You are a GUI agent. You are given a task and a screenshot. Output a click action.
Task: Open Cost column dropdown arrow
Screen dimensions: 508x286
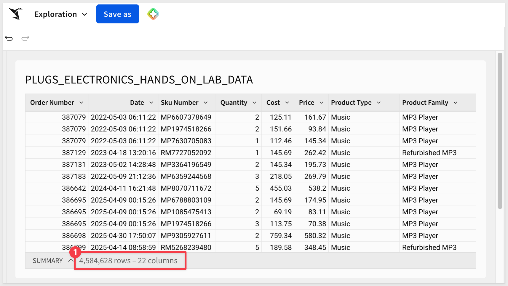(x=287, y=102)
